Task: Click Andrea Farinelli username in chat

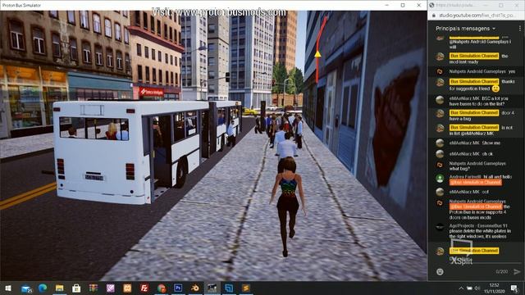Action: 465,177
